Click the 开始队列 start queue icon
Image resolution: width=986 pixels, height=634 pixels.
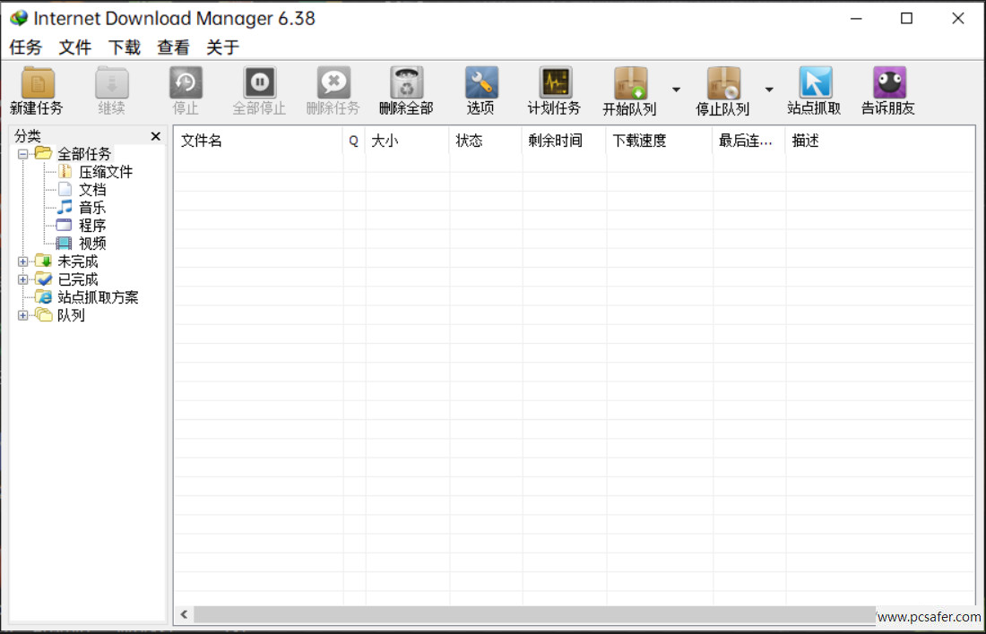coord(630,83)
